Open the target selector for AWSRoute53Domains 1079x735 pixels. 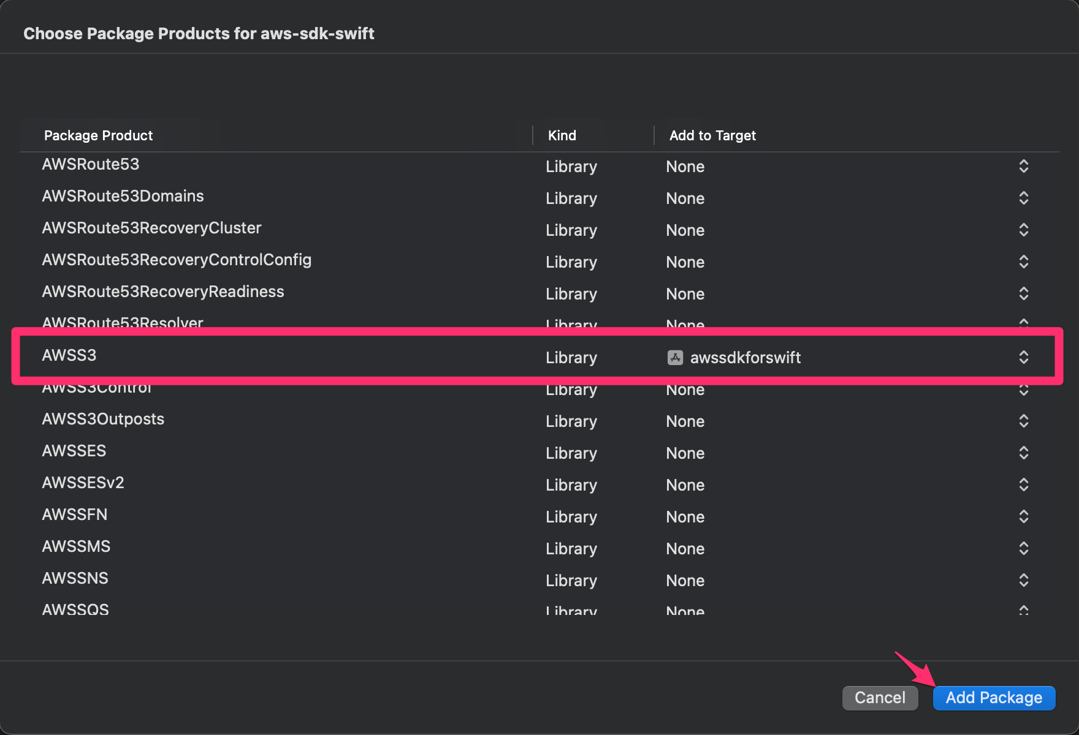(1023, 198)
